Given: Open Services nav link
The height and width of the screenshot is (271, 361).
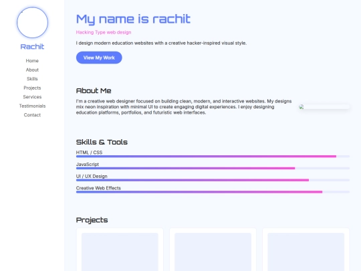Looking at the screenshot, I should [32, 97].
